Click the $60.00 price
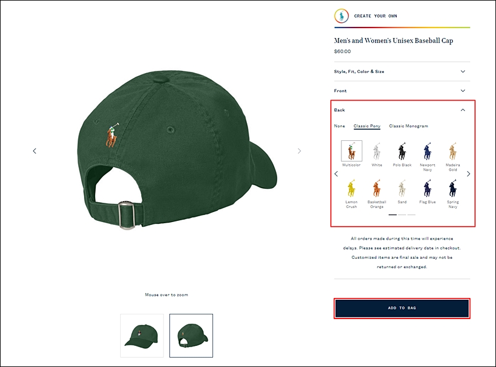The width and height of the screenshot is (496, 367). [x=343, y=51]
